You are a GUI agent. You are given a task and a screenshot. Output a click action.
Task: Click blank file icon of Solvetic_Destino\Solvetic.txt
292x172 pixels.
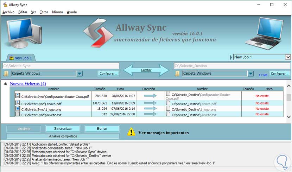[x=169, y=114]
